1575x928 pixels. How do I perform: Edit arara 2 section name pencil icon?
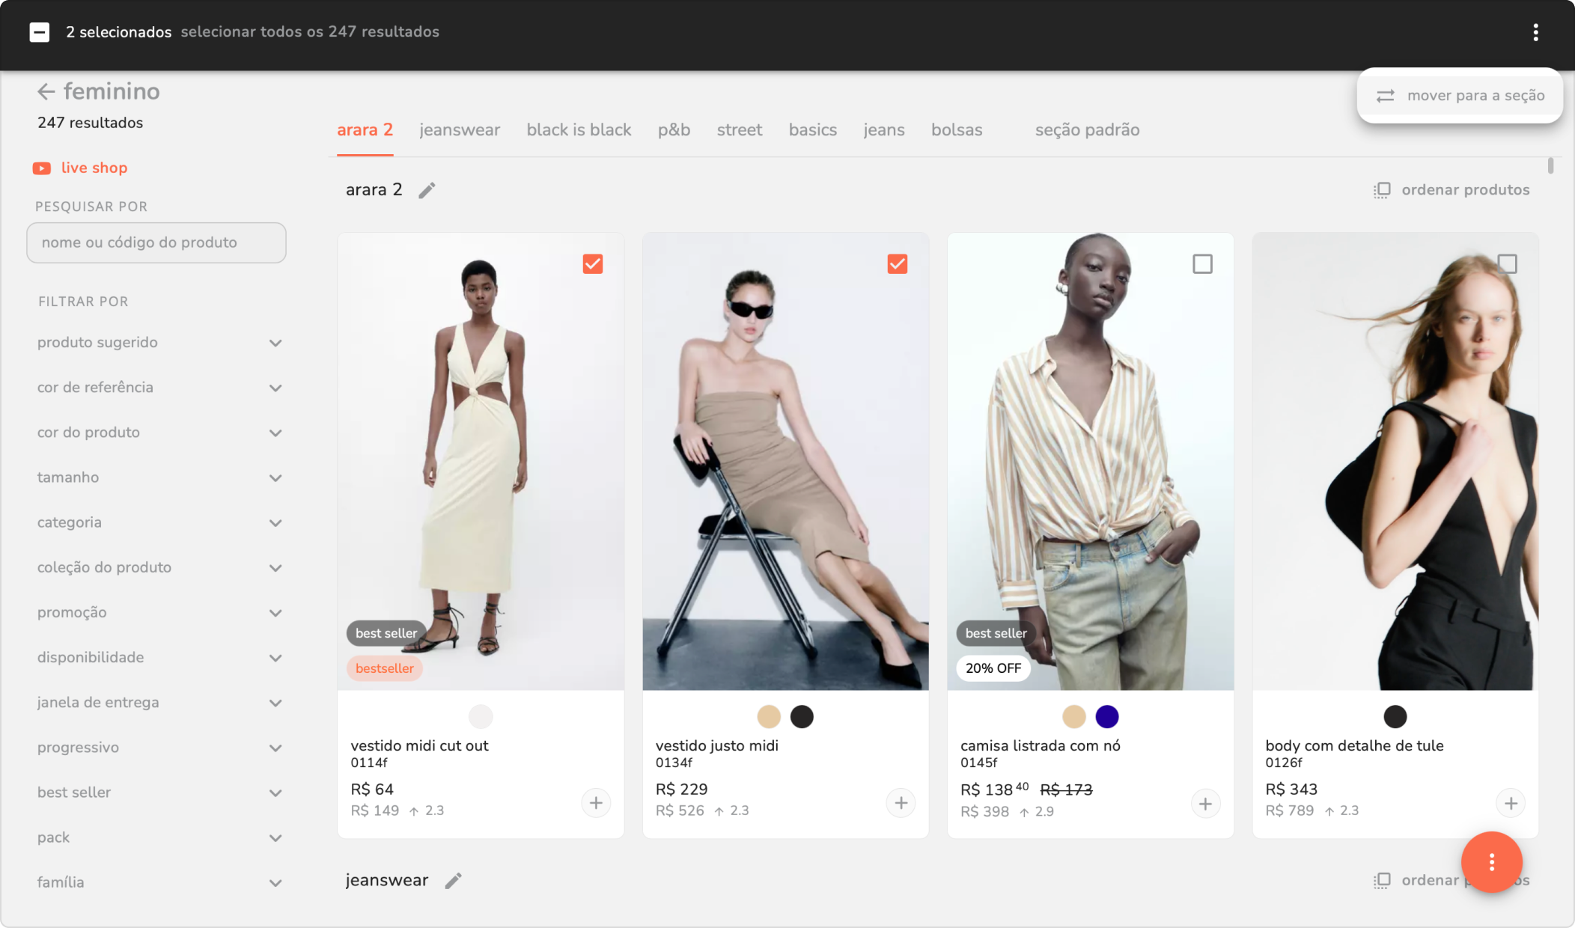click(427, 191)
